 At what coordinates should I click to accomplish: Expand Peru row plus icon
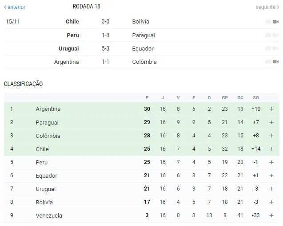tap(271, 163)
